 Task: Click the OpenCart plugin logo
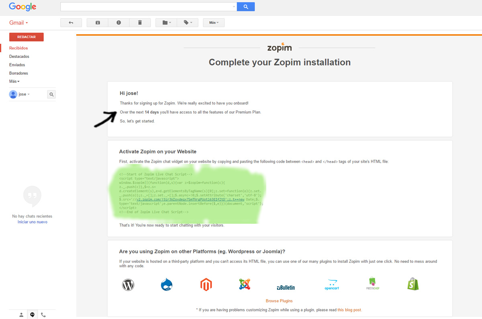pos(333,285)
